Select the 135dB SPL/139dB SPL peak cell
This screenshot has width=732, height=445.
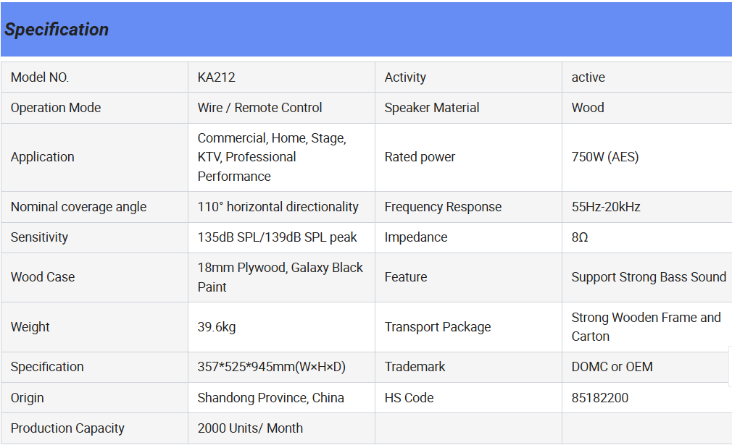point(277,237)
